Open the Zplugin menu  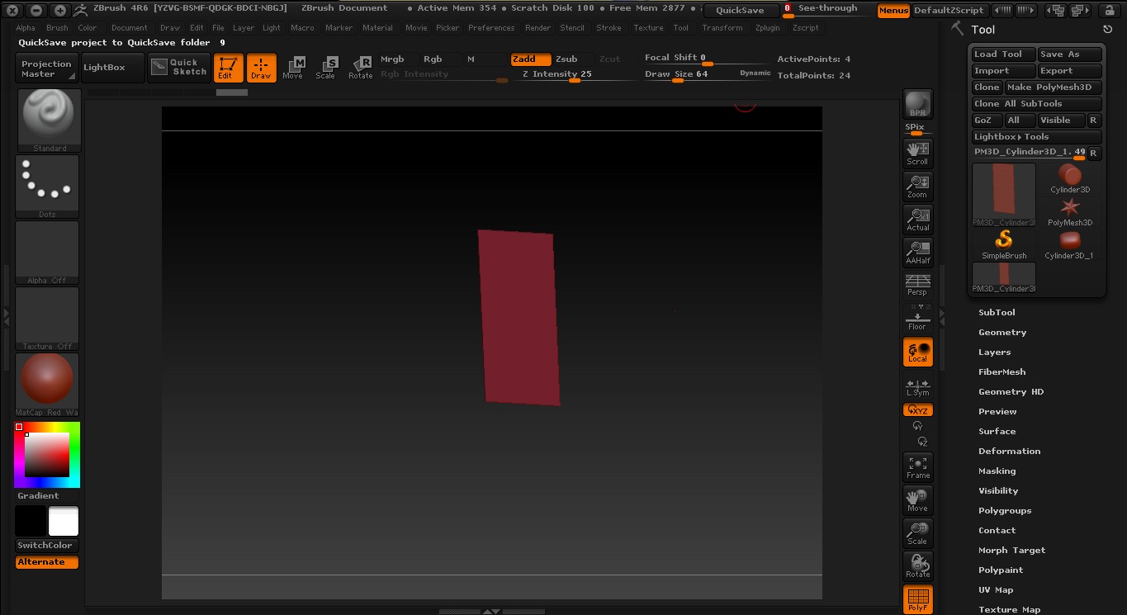click(767, 27)
